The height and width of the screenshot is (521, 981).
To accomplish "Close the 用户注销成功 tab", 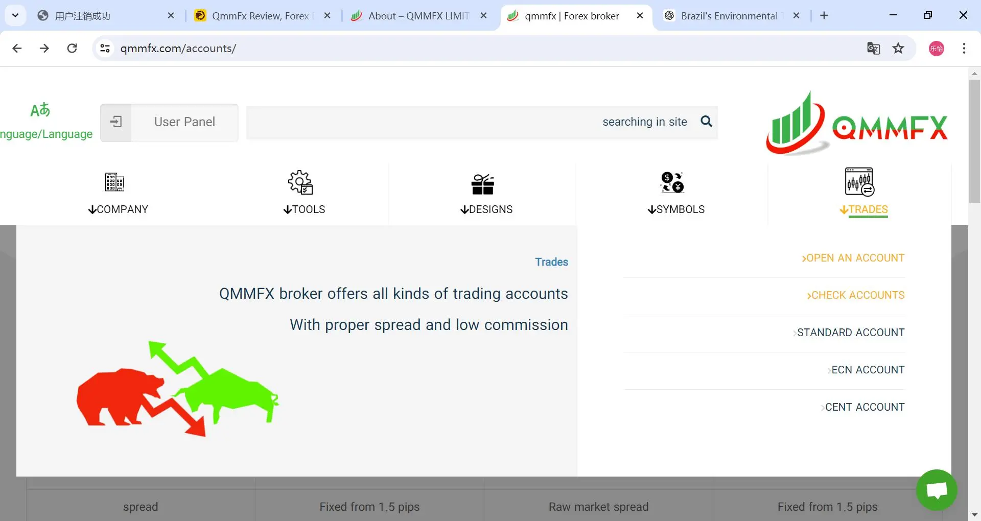I will coord(171,16).
